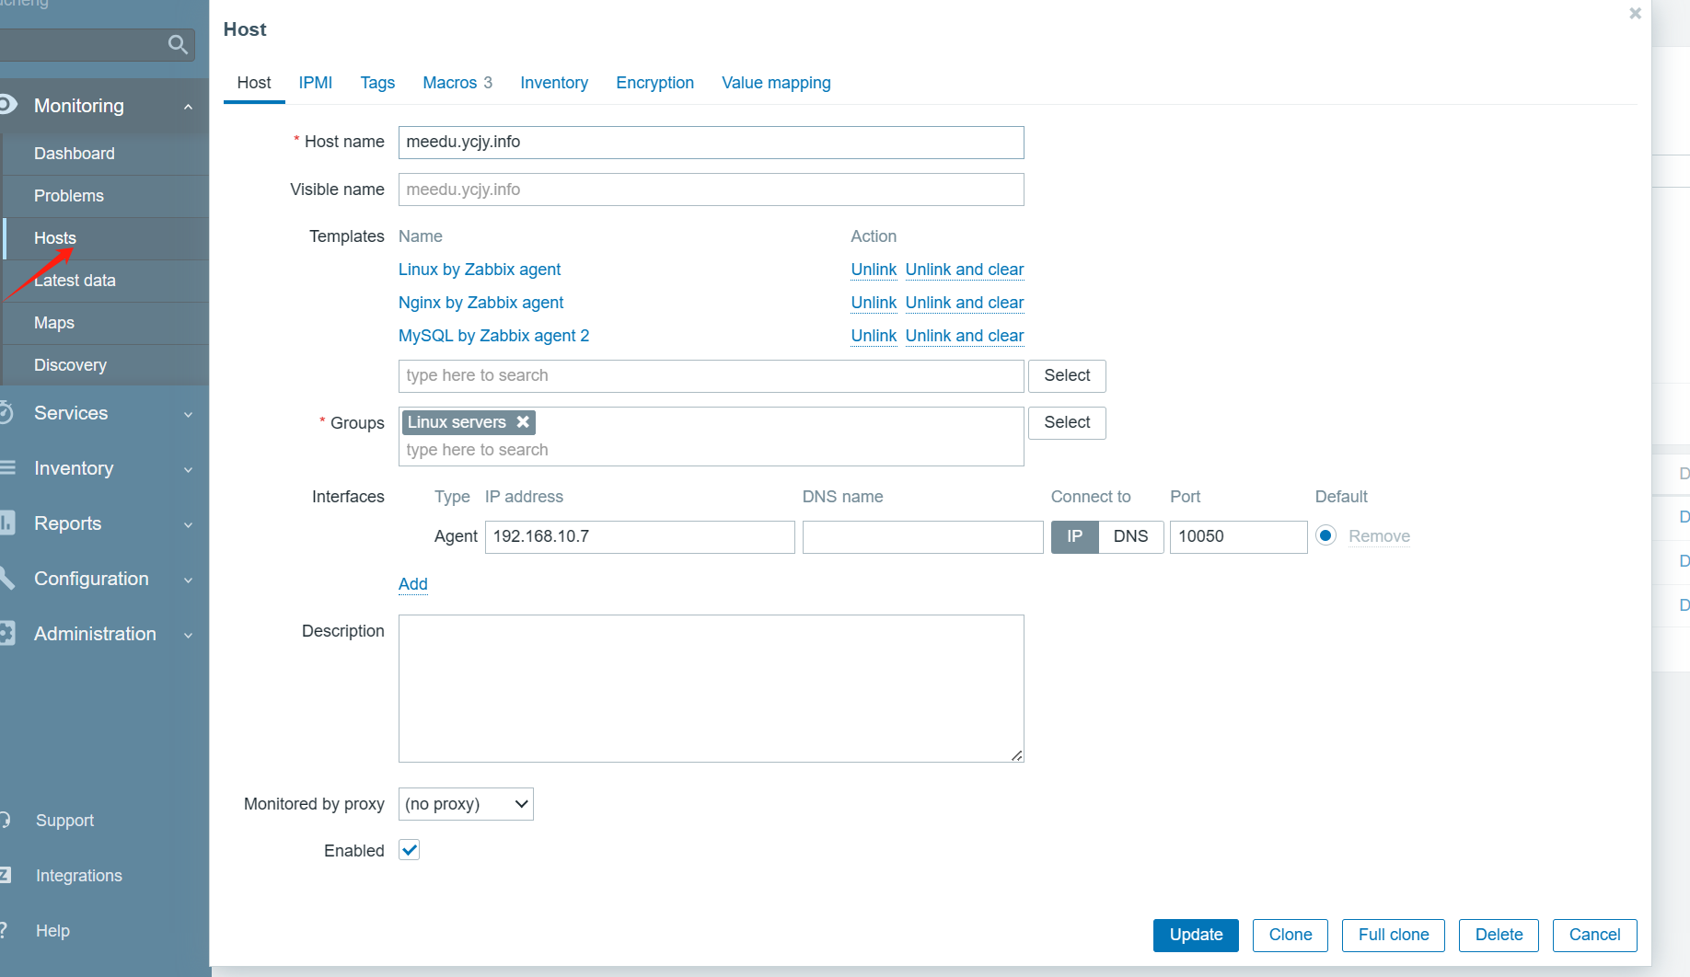Open Maps in sidebar

point(54,323)
